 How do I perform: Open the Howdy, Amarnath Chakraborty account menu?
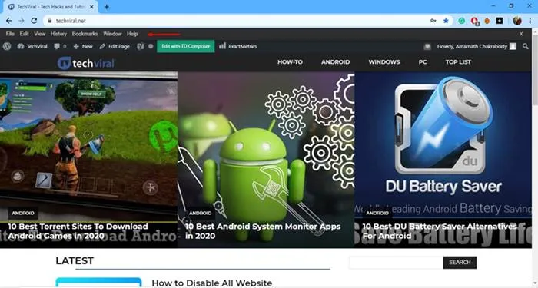click(477, 46)
